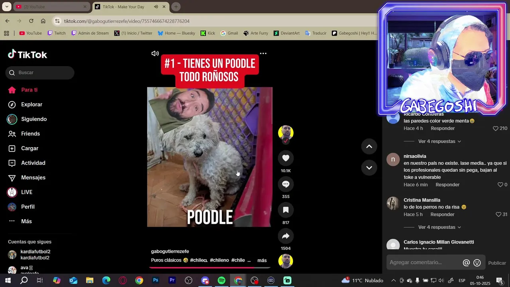Viewport: 510px width, 287px height.
Task: Show hidden system tray icons
Action: pos(393,281)
